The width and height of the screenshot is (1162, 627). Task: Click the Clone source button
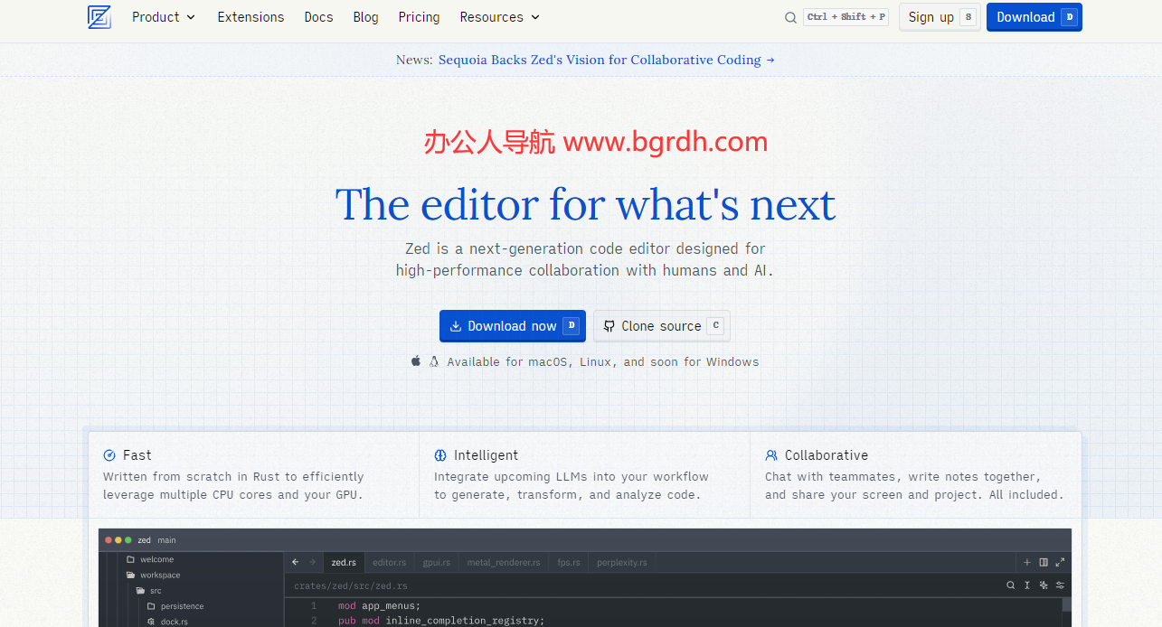click(x=661, y=326)
